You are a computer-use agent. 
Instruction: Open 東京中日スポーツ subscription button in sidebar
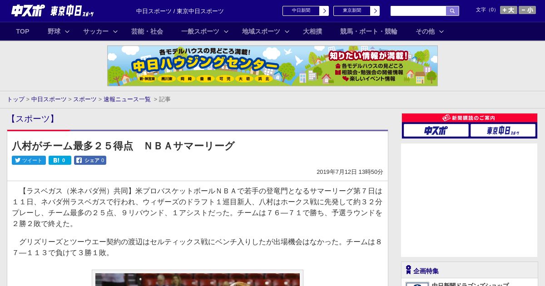(503, 130)
